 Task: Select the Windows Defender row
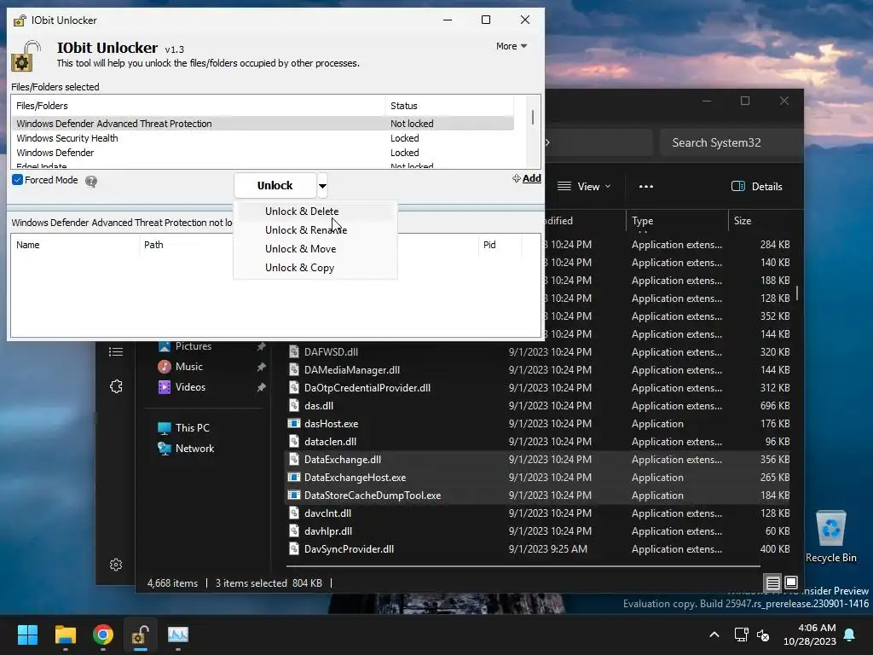(x=263, y=153)
